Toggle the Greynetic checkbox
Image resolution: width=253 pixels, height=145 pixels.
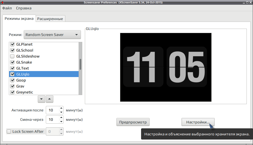12,92
